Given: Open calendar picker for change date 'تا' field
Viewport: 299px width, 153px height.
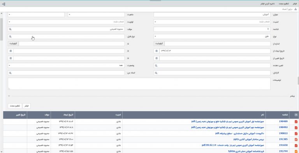Looking at the screenshot, I should coord(11,58).
